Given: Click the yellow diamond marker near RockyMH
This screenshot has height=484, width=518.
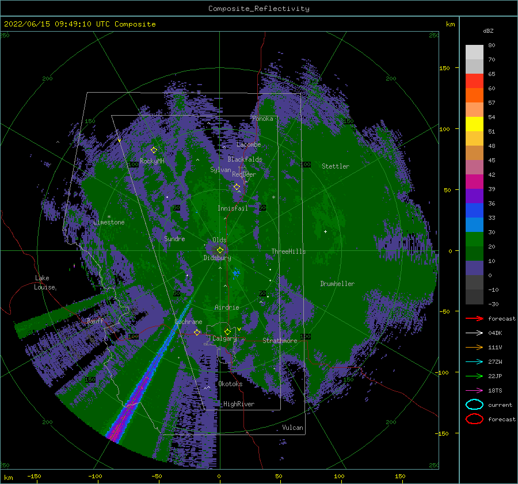Looking at the screenshot, I should (x=154, y=150).
